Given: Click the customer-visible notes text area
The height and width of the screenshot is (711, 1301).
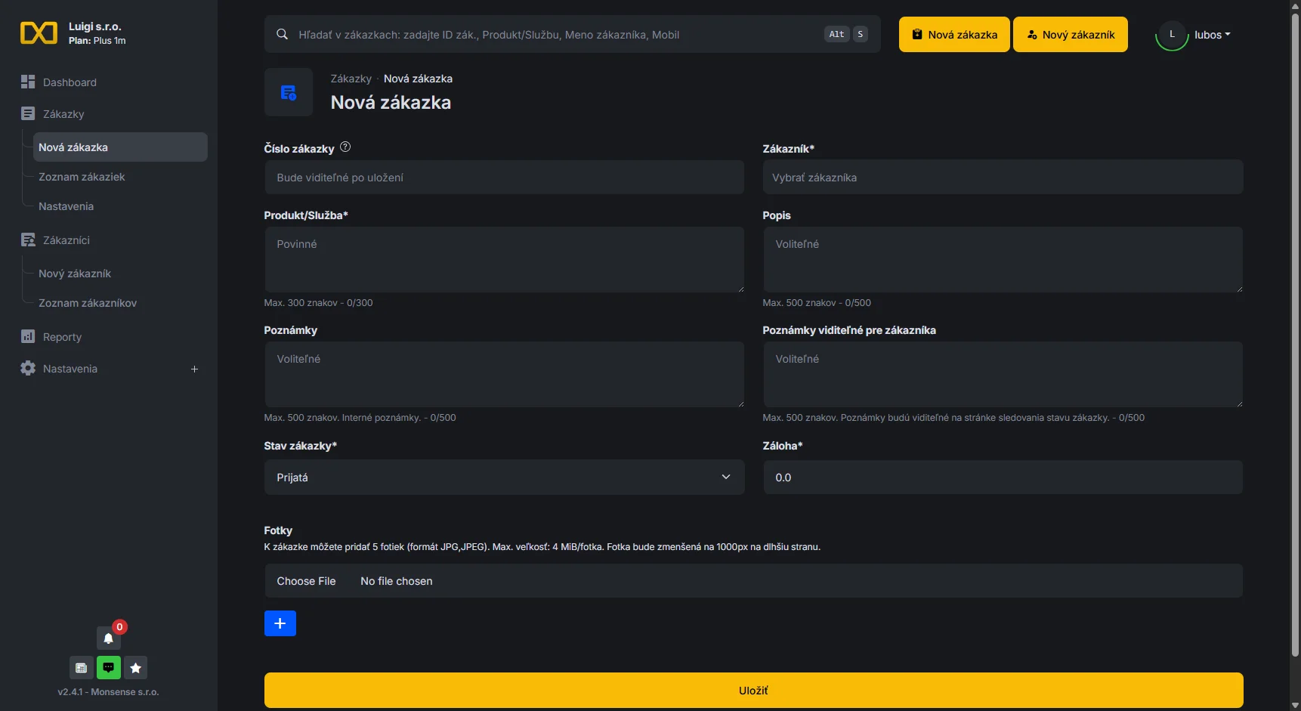Looking at the screenshot, I should (x=1003, y=375).
